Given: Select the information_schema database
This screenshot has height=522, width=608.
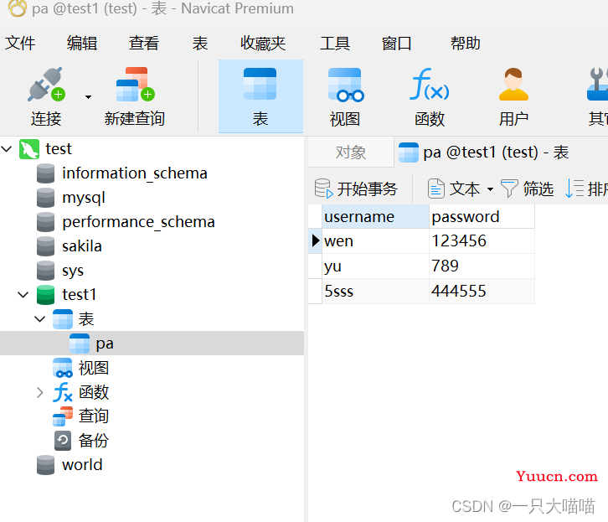Looking at the screenshot, I should point(135,173).
